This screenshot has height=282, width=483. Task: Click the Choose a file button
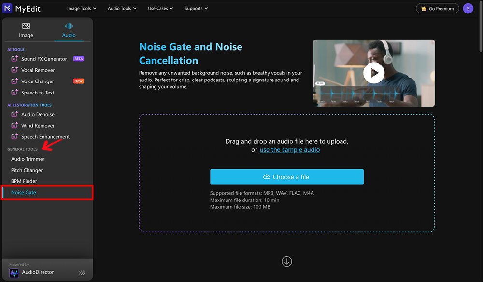coord(286,176)
